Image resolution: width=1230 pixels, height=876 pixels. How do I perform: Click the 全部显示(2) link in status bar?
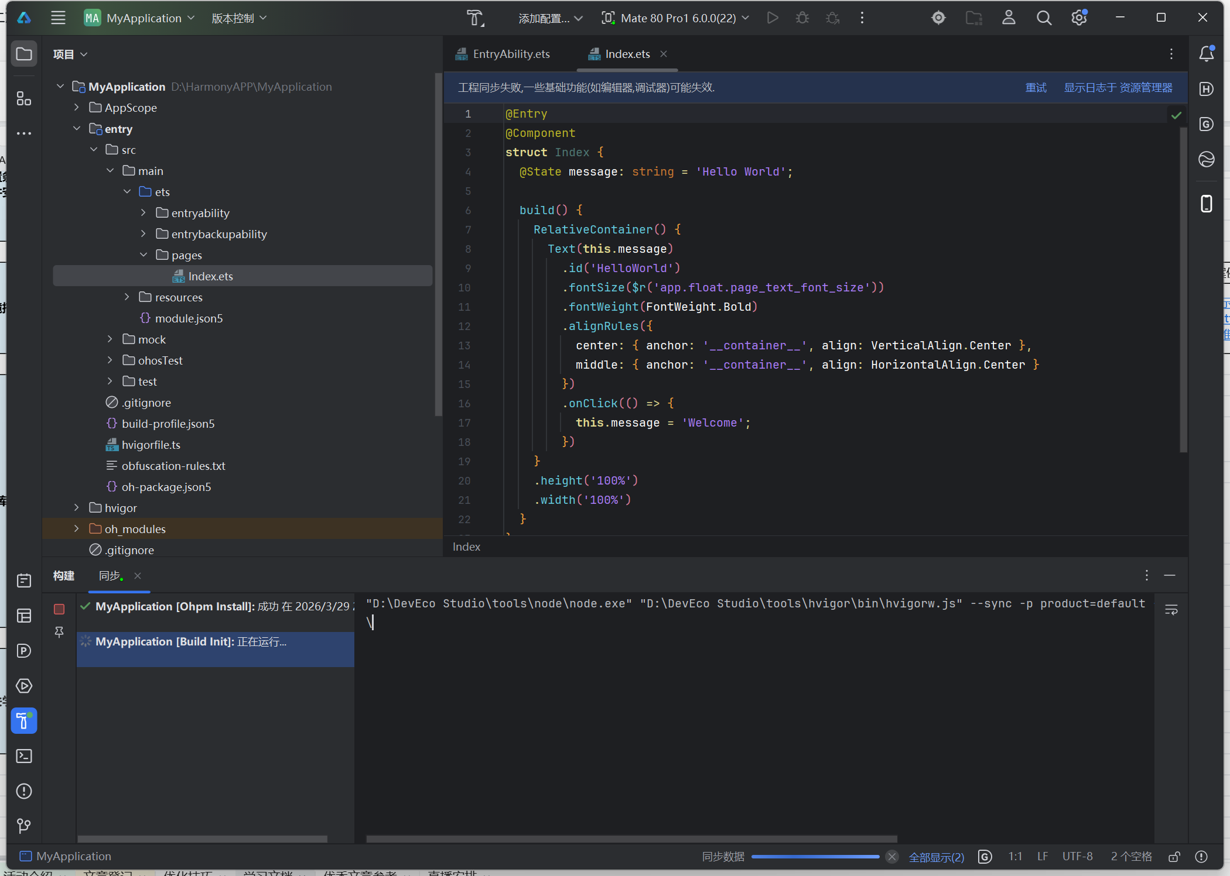pos(936,857)
